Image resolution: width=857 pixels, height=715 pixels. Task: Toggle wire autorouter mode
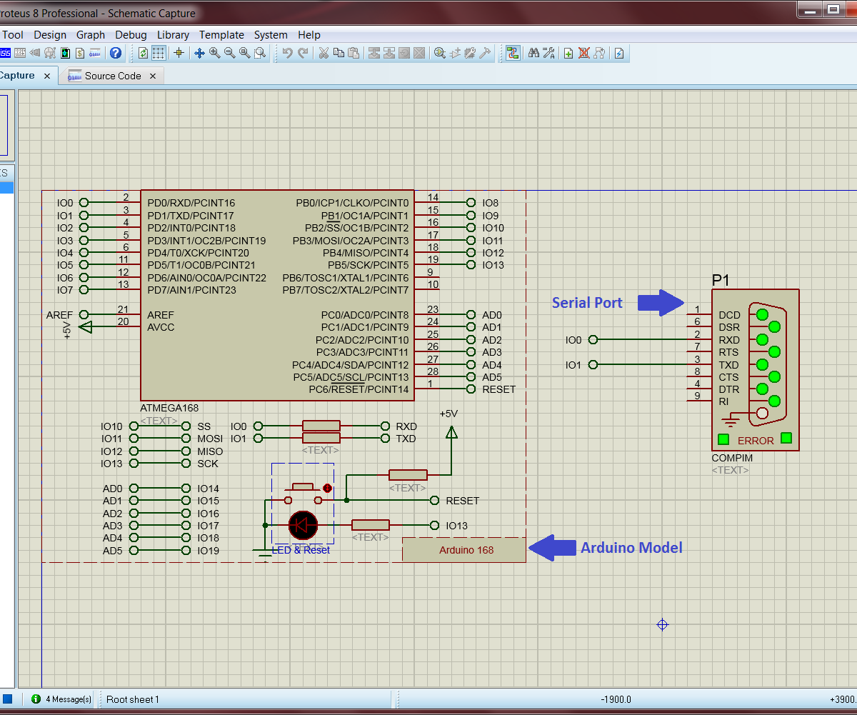pos(511,52)
